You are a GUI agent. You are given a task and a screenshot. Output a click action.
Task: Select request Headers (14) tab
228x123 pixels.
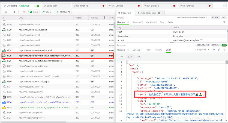click(123, 22)
